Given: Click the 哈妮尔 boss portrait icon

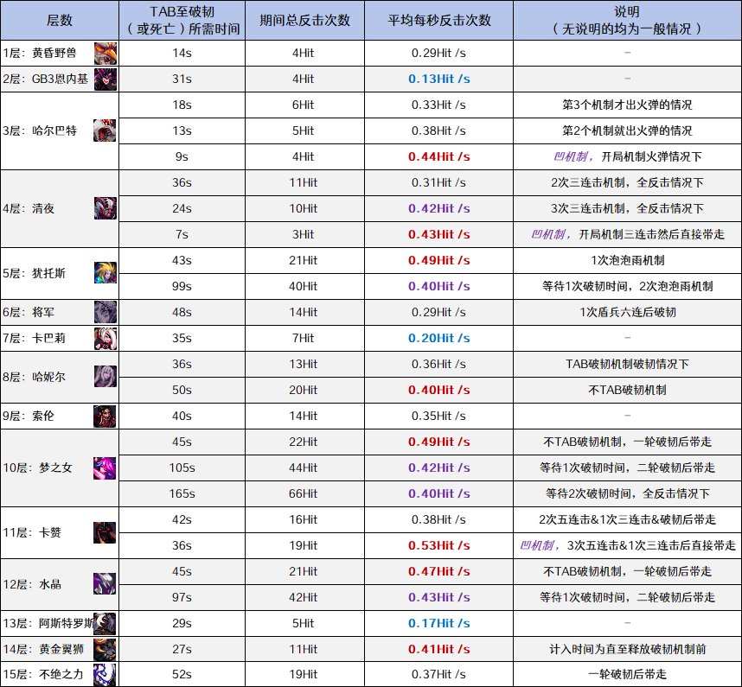Looking at the screenshot, I should click(x=106, y=377).
